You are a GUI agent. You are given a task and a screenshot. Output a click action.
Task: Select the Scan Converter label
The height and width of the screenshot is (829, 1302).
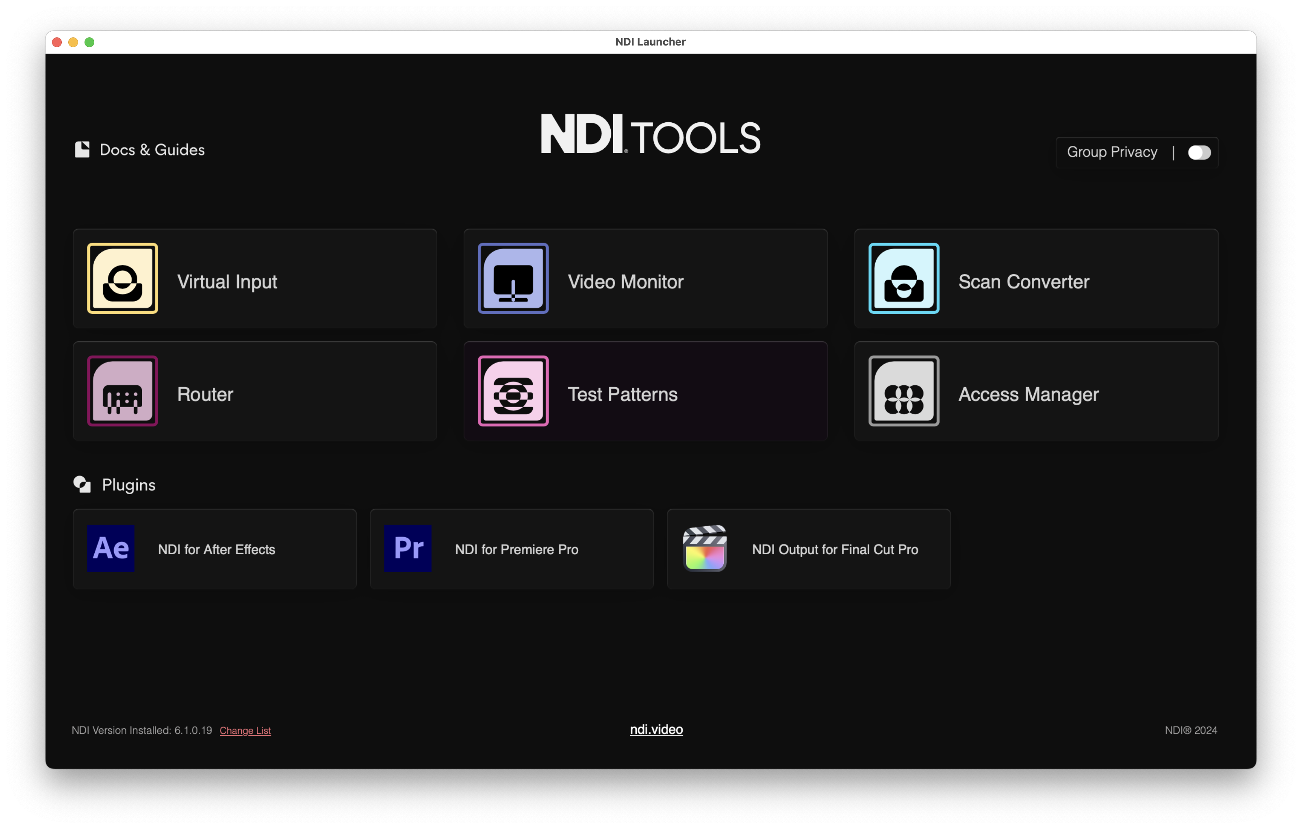coord(1024,282)
